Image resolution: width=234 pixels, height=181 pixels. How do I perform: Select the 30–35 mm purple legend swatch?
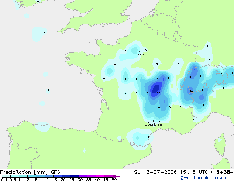tap(83, 176)
